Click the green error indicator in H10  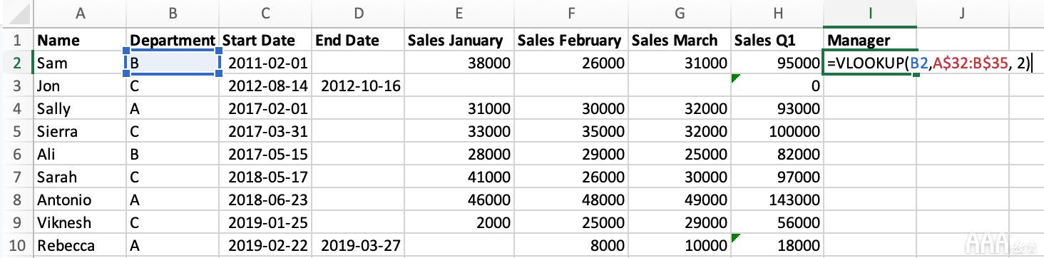pyautogui.click(x=736, y=237)
